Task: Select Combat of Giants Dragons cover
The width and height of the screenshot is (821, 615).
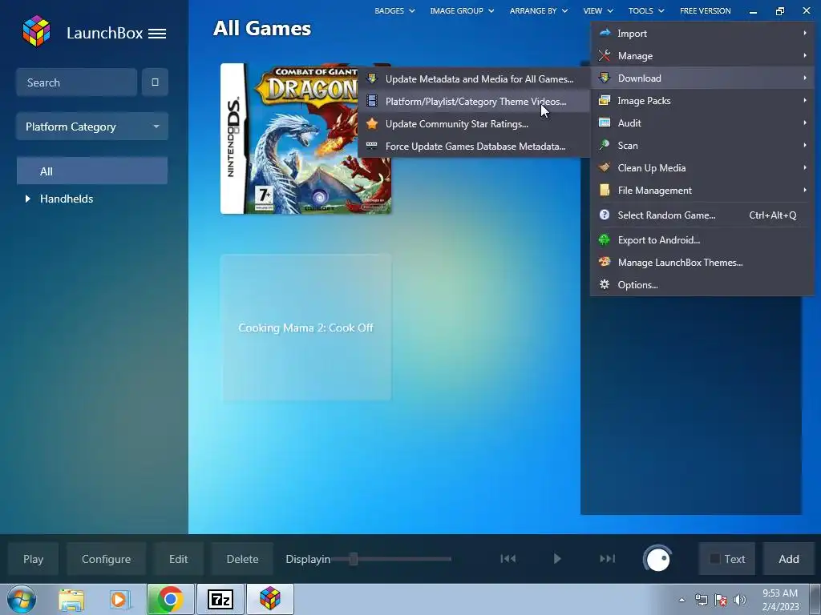Action: click(305, 139)
